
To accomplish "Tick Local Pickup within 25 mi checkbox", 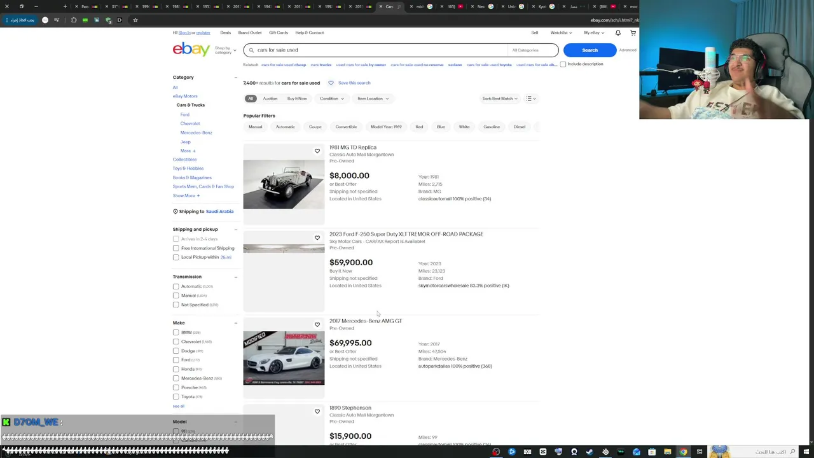I will point(176,257).
